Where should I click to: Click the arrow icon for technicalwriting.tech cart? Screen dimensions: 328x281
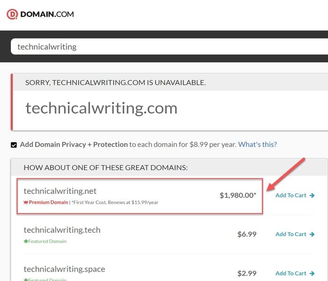click(x=313, y=234)
